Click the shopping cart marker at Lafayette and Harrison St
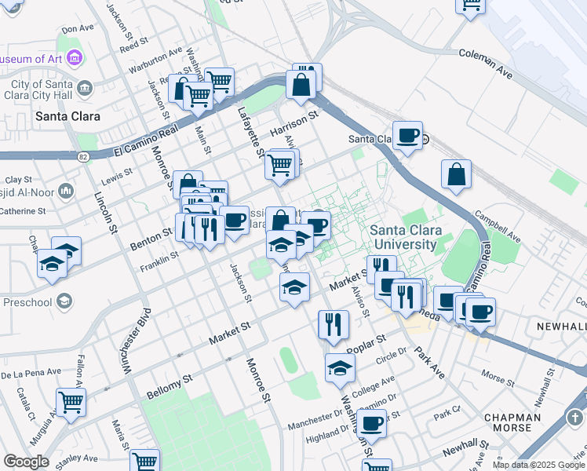The image size is (587, 471). [279, 166]
